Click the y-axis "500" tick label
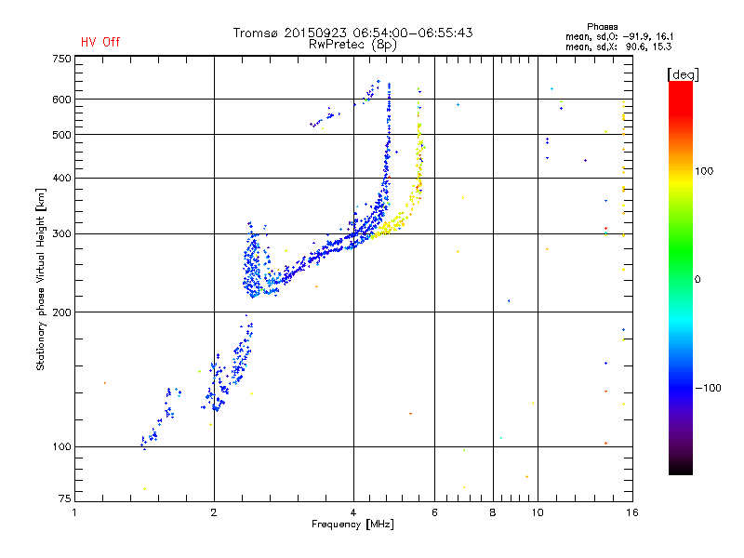Image resolution: width=744 pixels, height=558 pixels. pos(61,135)
